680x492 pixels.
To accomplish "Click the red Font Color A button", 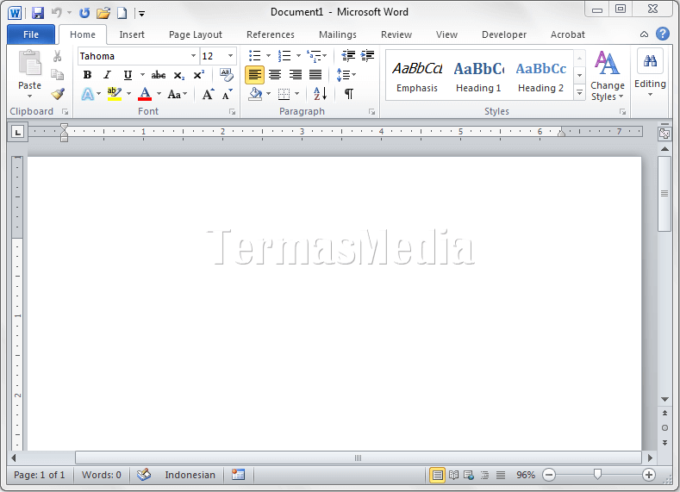I will 145,94.
